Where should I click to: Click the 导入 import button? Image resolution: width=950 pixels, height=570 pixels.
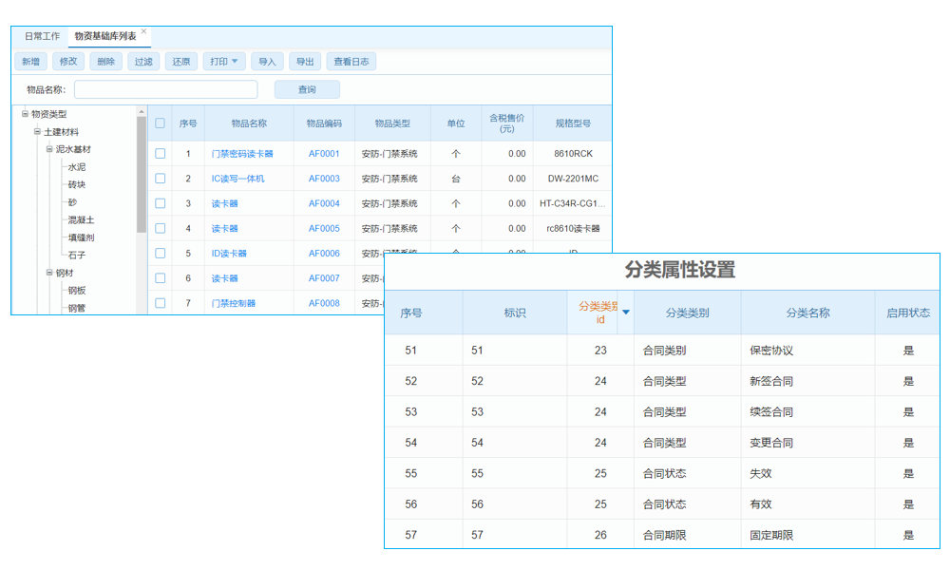pos(267,60)
